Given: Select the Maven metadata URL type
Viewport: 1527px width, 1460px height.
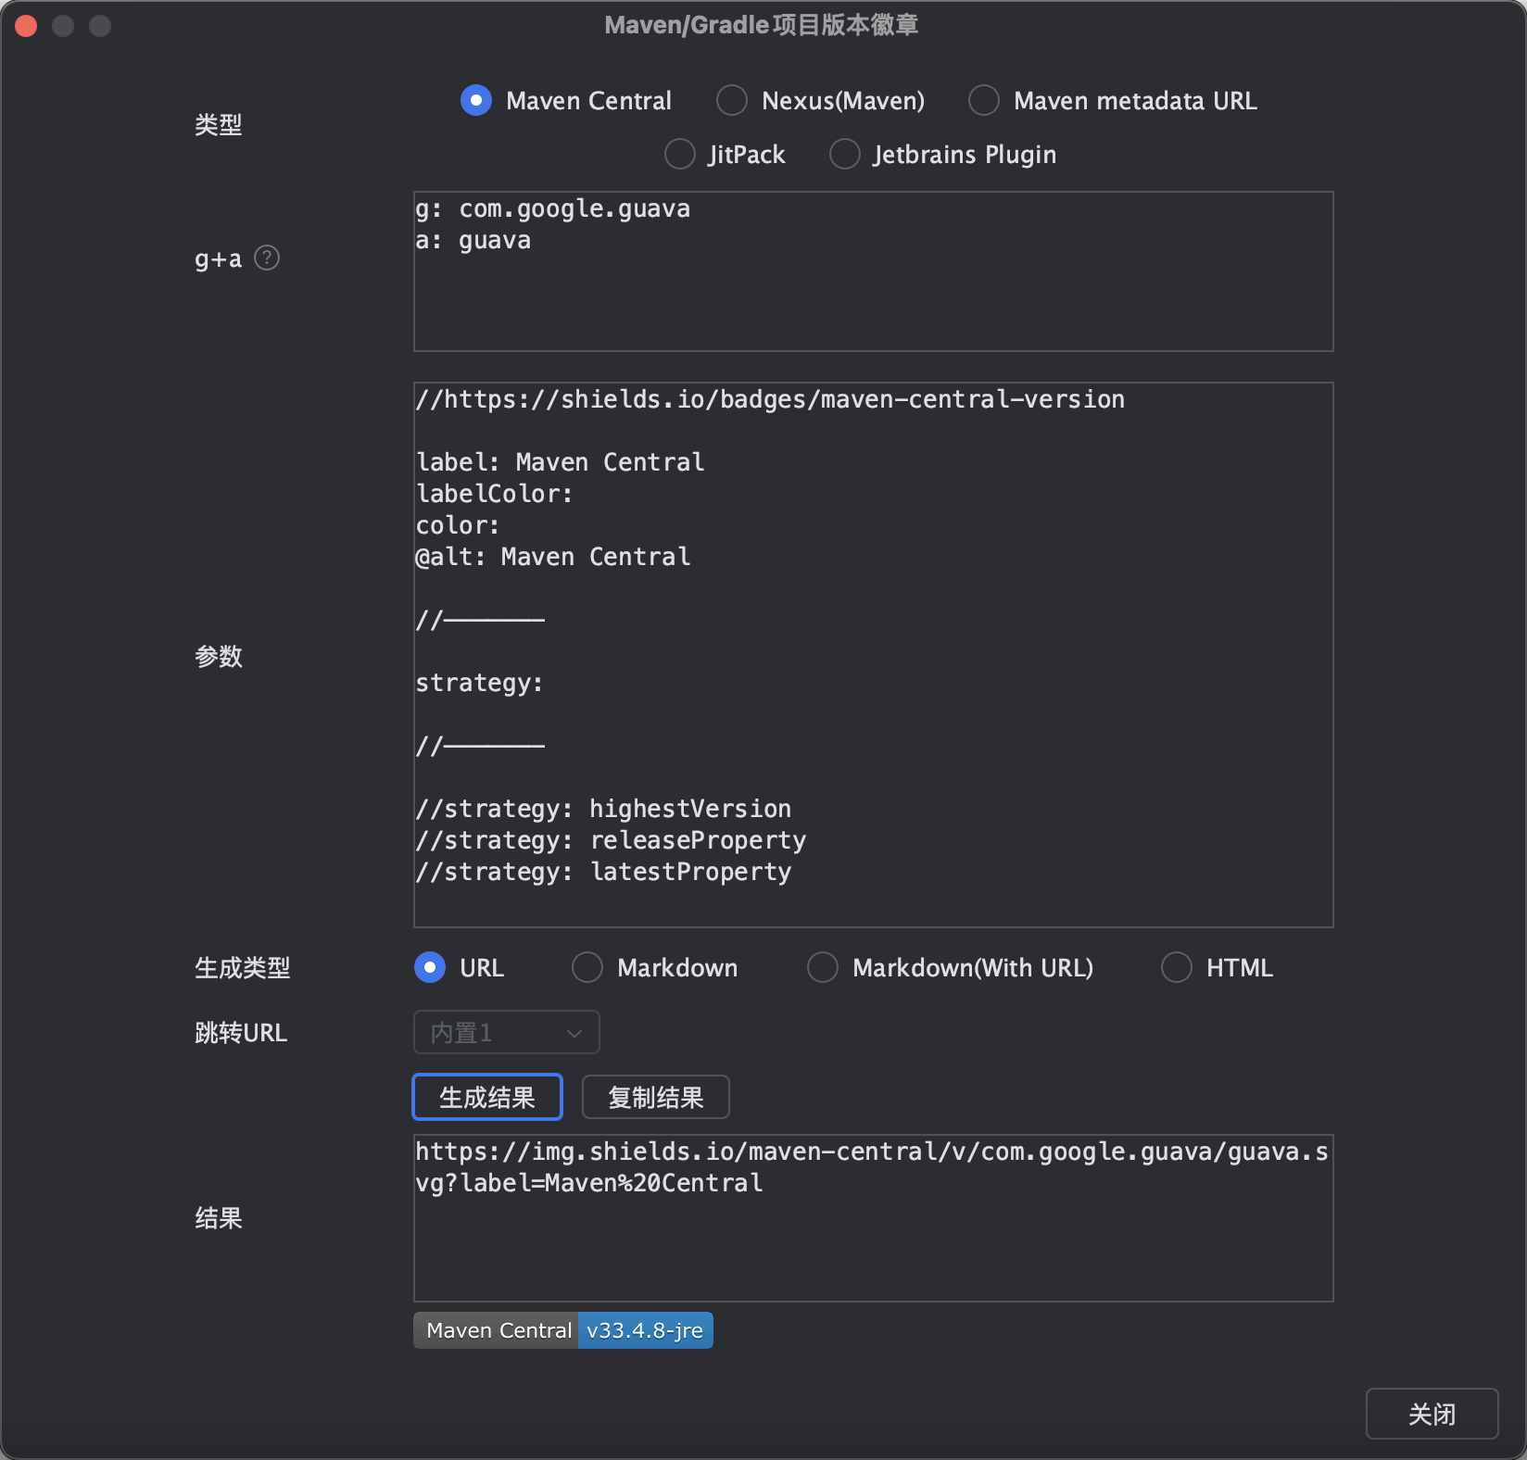Looking at the screenshot, I should click(x=984, y=100).
